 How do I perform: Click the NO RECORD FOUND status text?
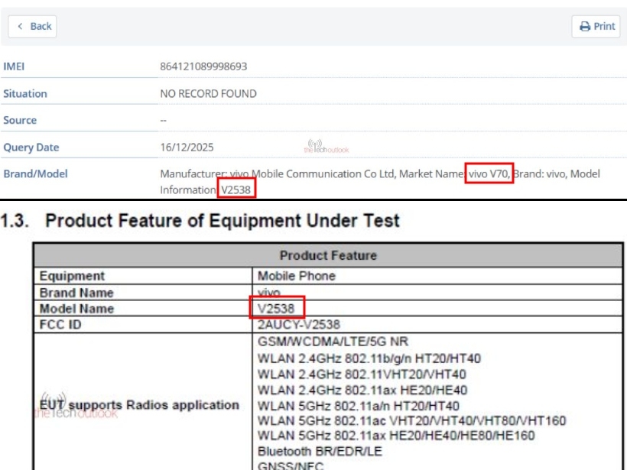[208, 93]
